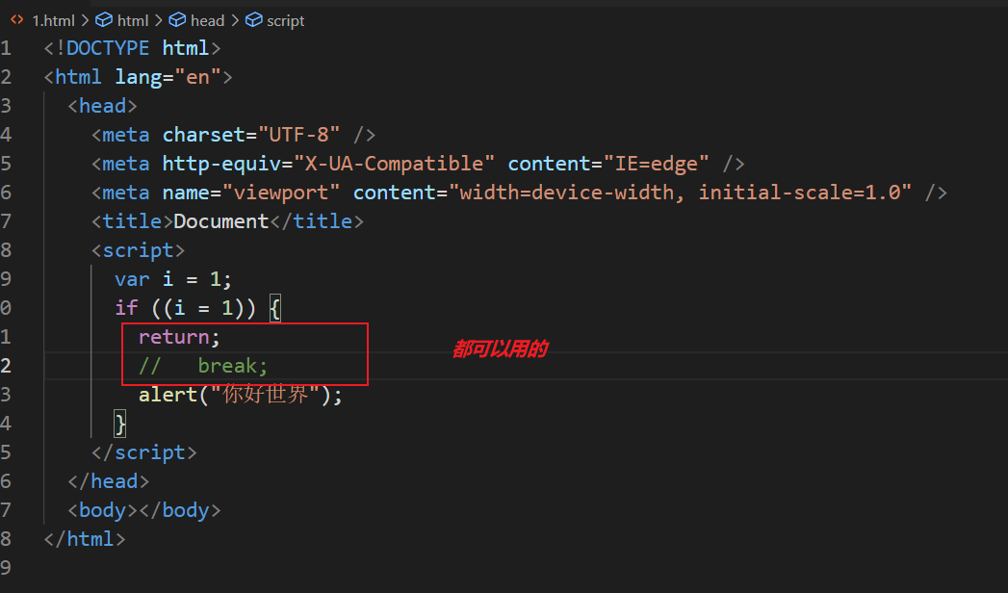1008x593 pixels.
Task: Click the opening curly brace after if condition
Action: (x=275, y=309)
